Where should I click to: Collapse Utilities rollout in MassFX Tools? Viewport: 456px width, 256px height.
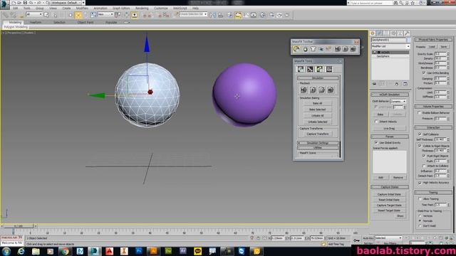coord(318,148)
